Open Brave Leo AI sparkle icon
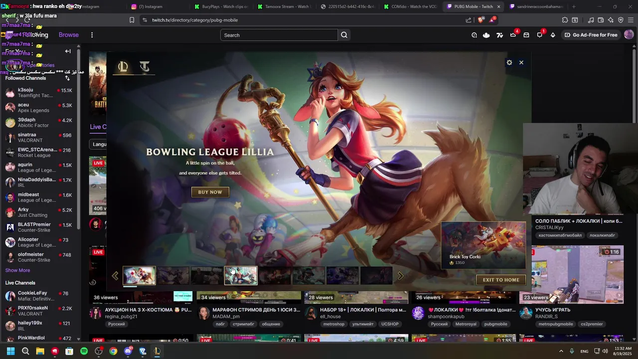Screen dimensions: 638x359 [611, 20]
